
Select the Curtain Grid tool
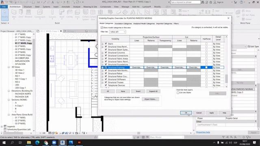tap(93, 15)
